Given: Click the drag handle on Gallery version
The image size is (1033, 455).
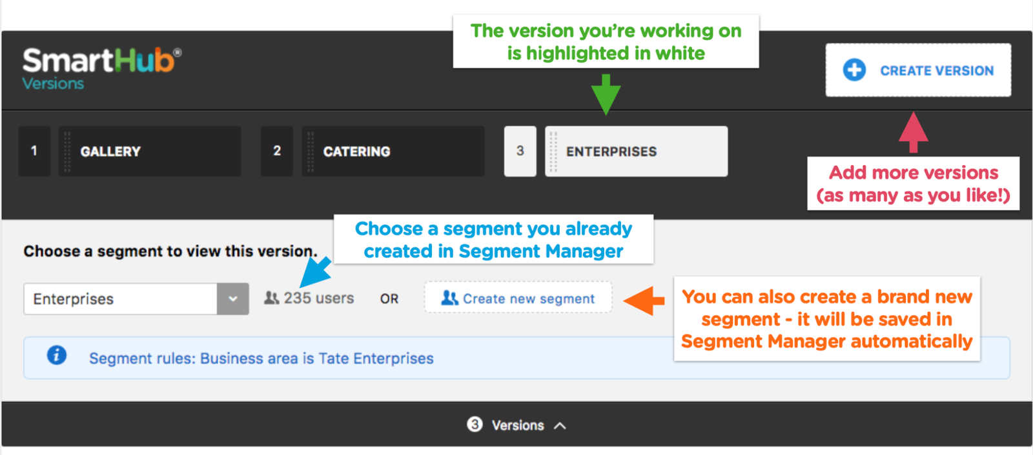Looking at the screenshot, I should coord(67,151).
